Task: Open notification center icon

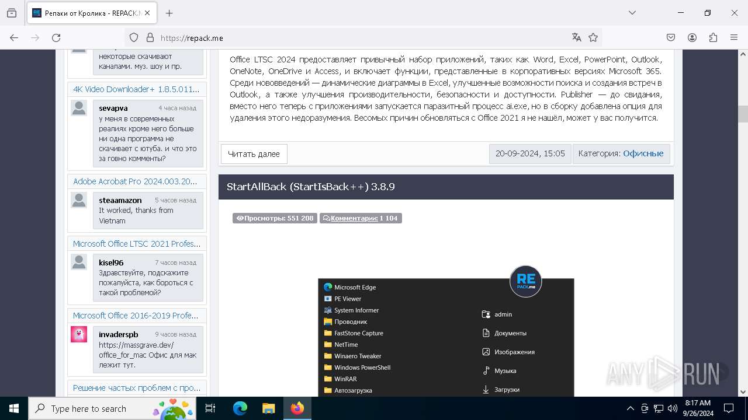Action: point(729,408)
